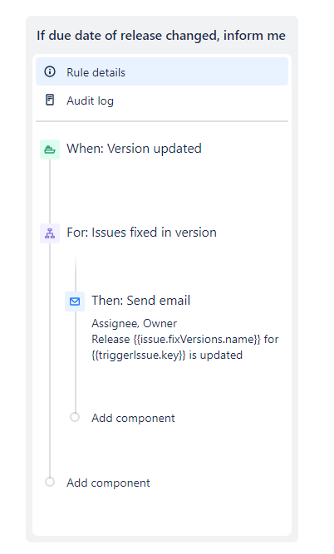Click the blue Send email envelope icon
The image size is (334, 554).
coord(75,302)
